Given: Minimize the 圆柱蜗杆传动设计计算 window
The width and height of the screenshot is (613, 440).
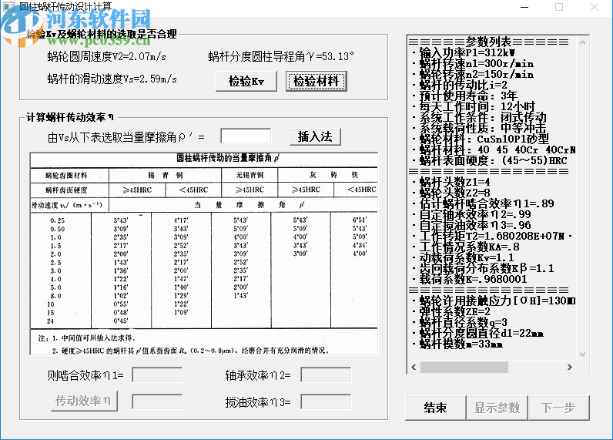Looking at the screenshot, I should [524, 7].
